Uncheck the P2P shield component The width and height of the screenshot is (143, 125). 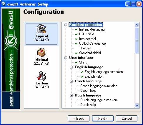[76, 34]
